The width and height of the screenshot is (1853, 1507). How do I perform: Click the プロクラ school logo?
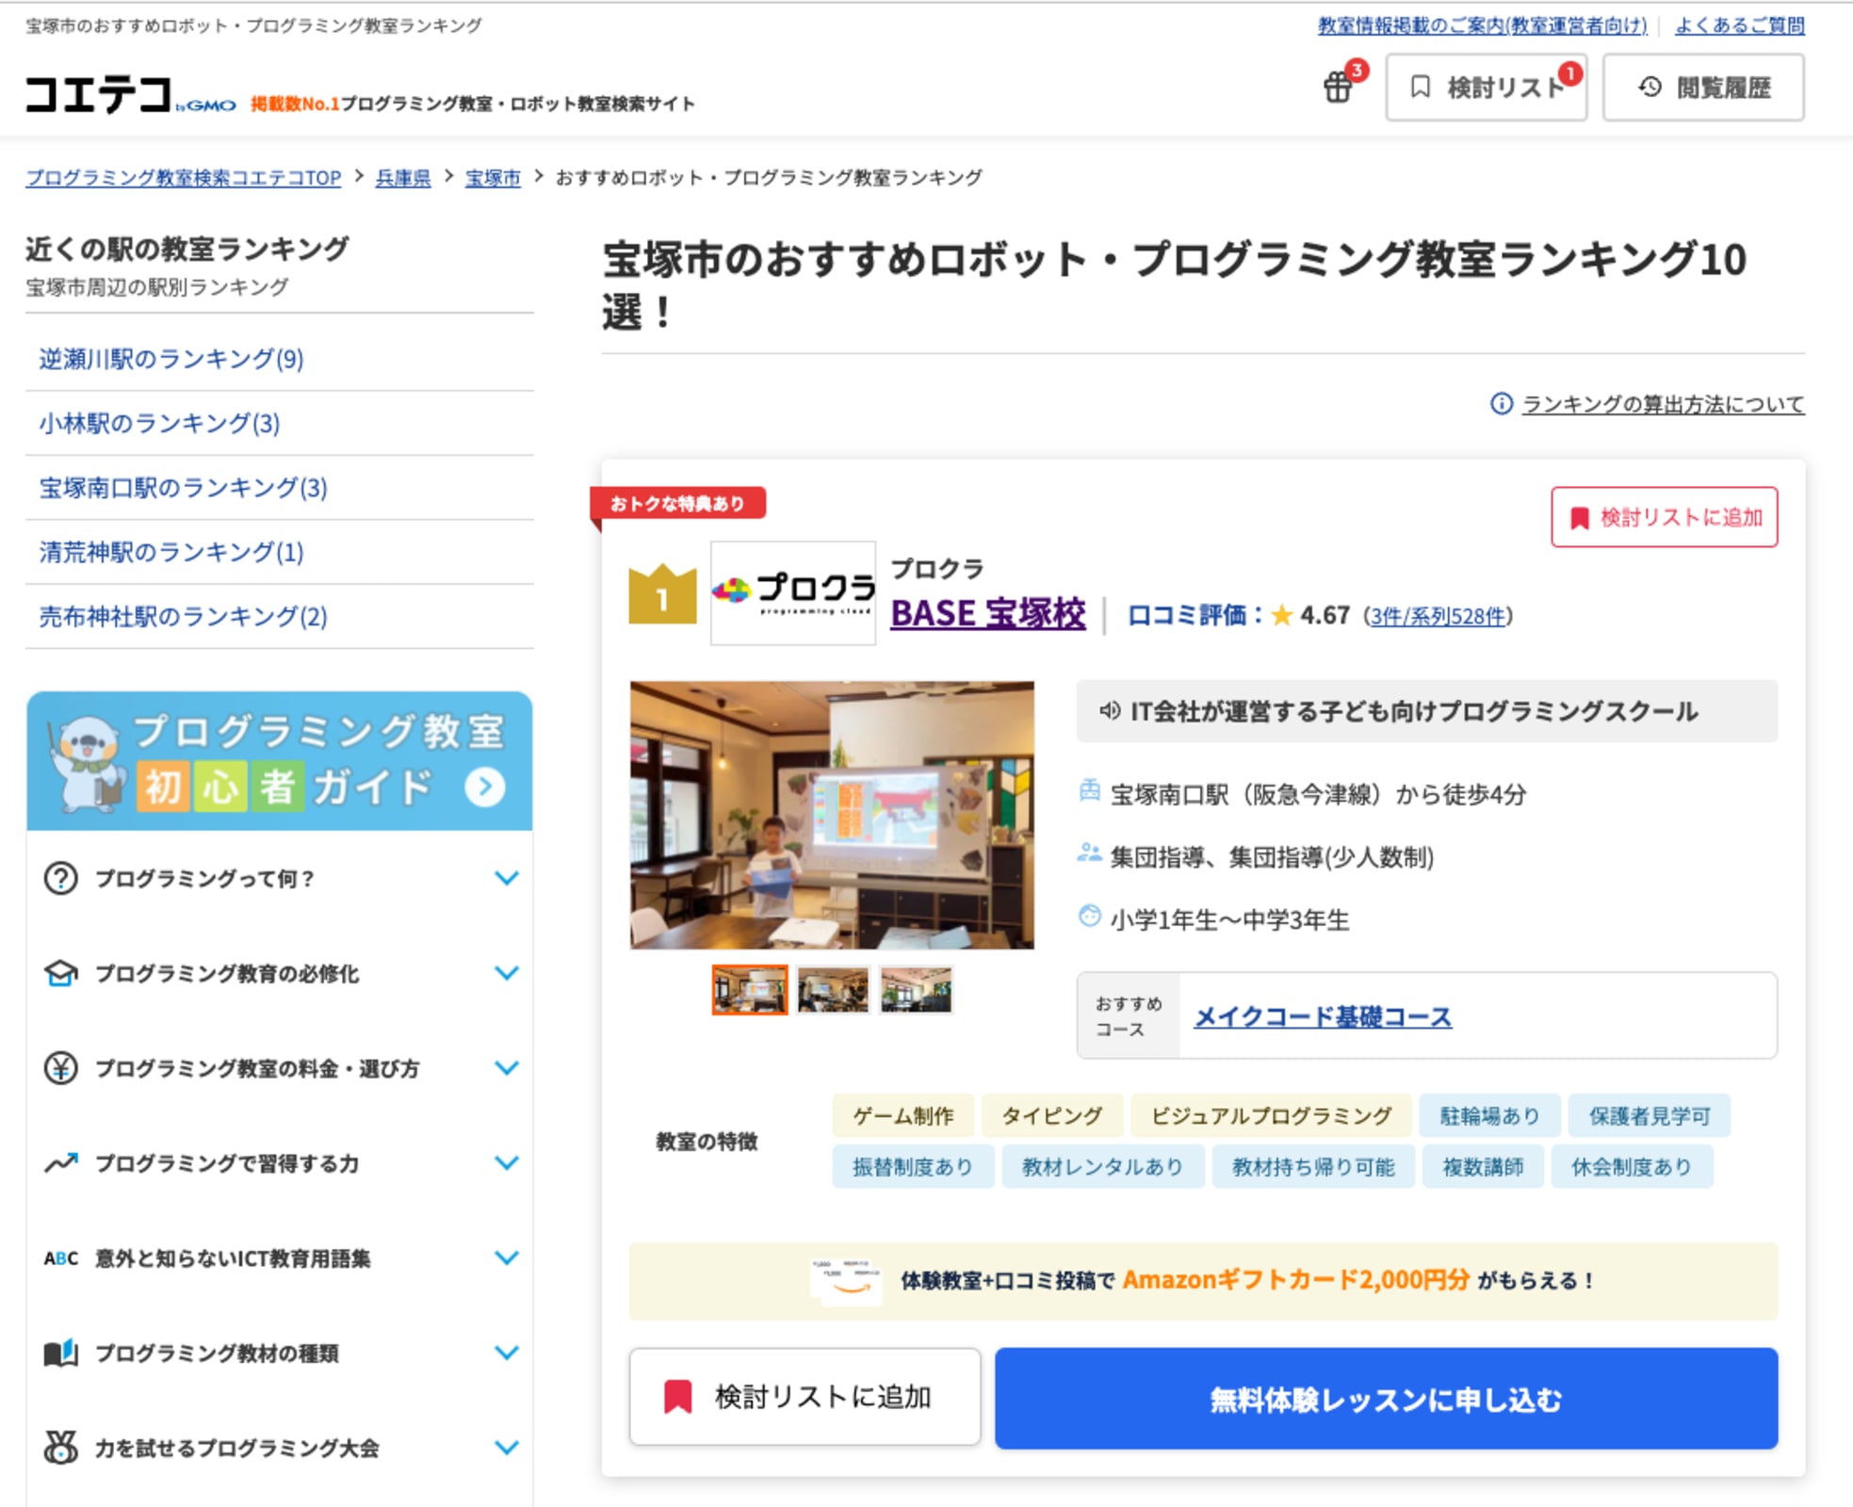coord(793,592)
